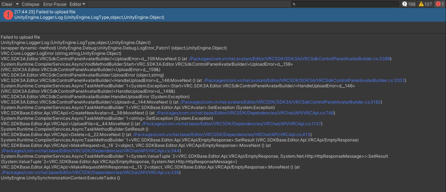Toggle warning messages filter showing 107

point(425,4)
